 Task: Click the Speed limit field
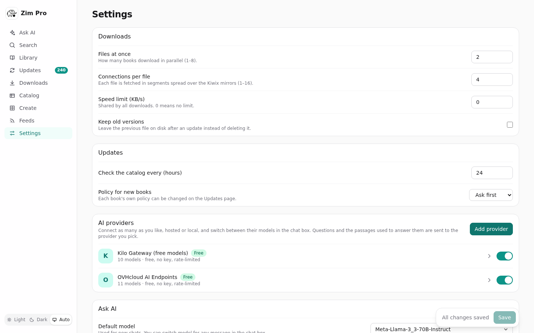(x=492, y=102)
